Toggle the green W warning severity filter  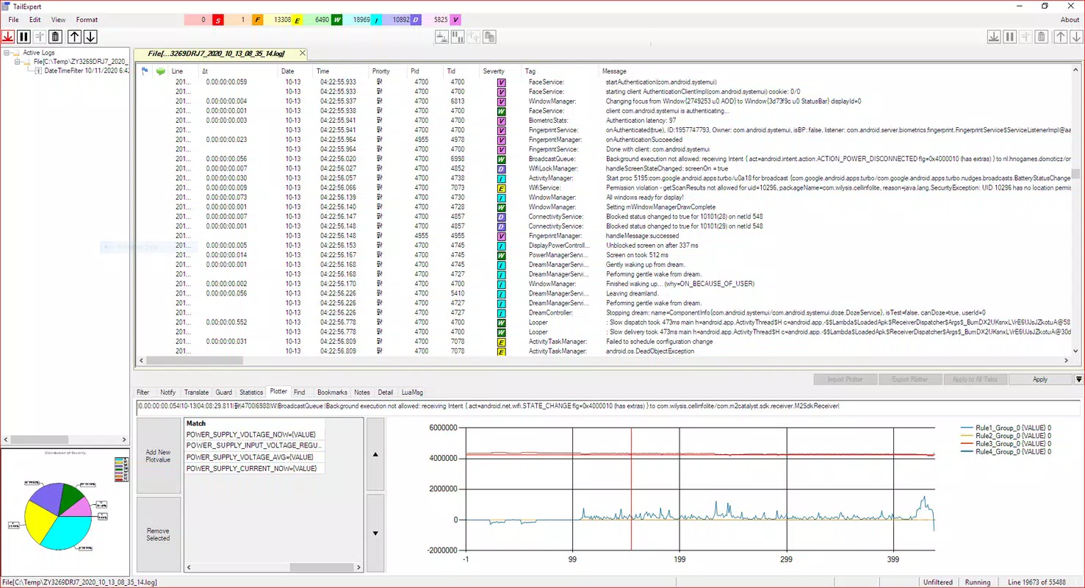tap(337, 20)
